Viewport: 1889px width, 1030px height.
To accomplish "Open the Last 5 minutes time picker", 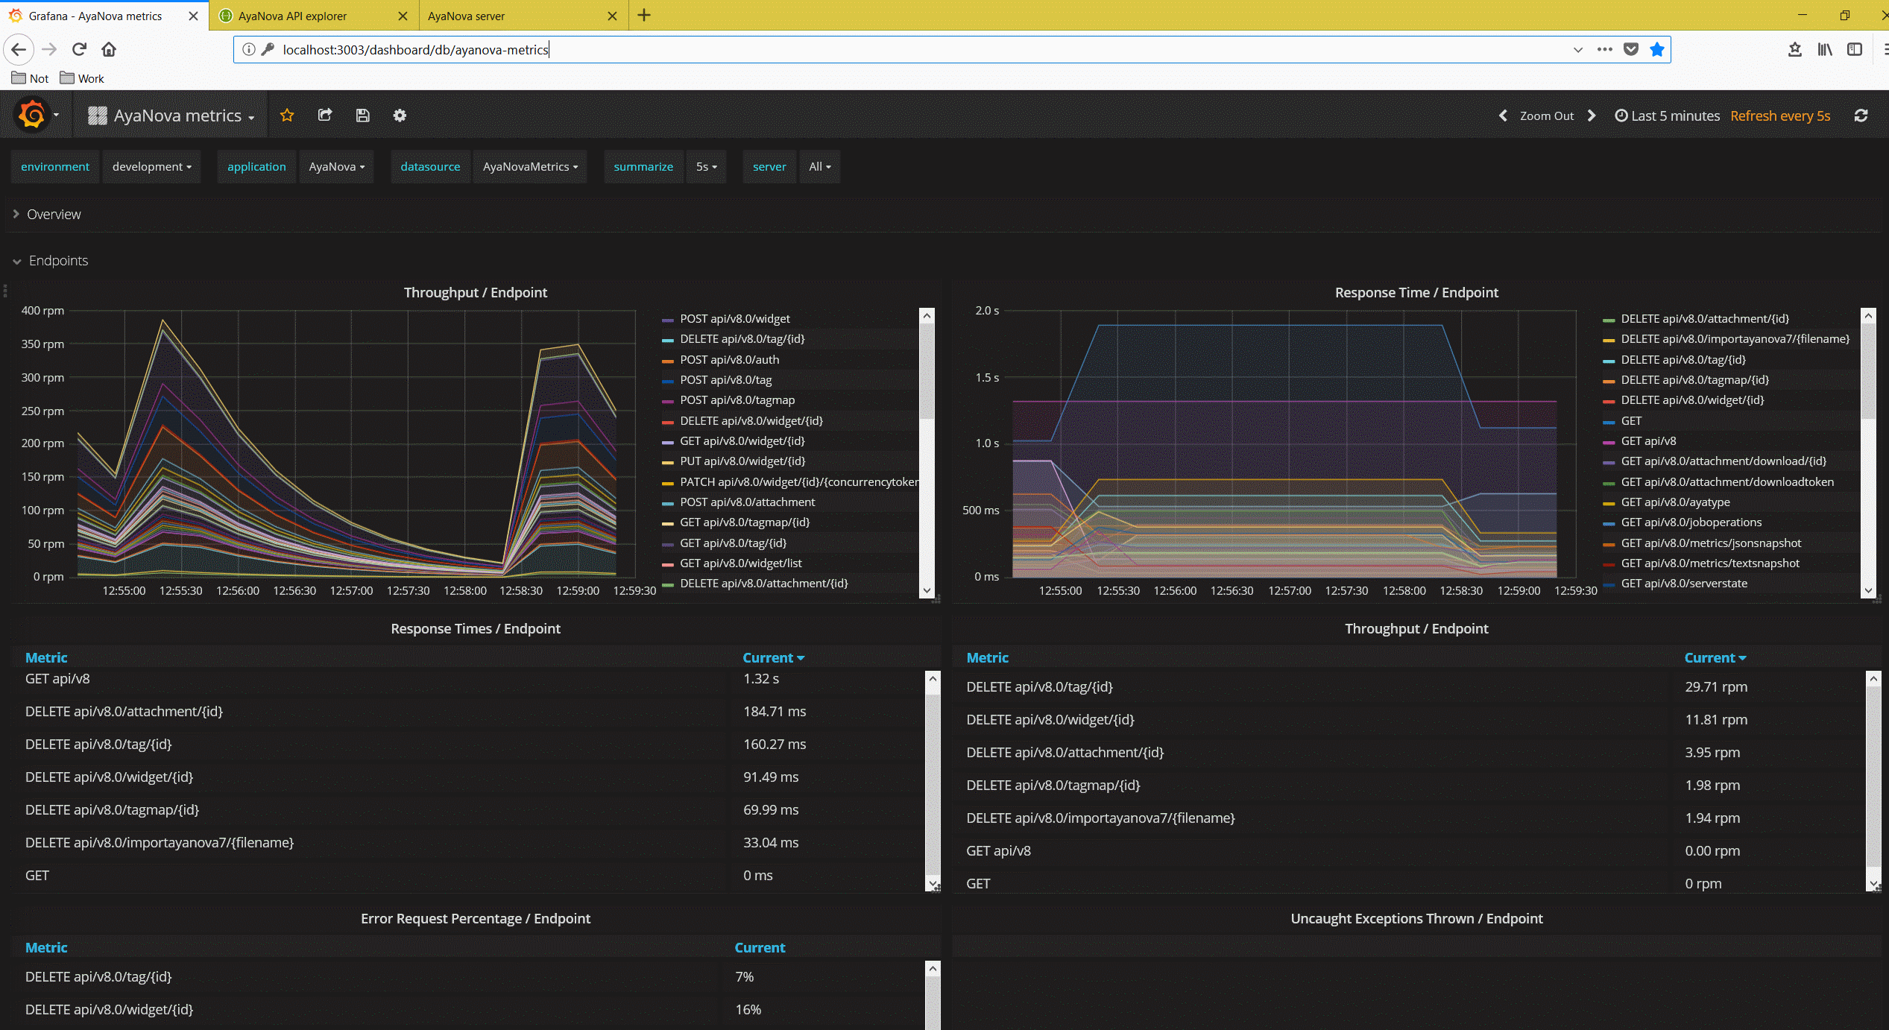I will tap(1667, 116).
